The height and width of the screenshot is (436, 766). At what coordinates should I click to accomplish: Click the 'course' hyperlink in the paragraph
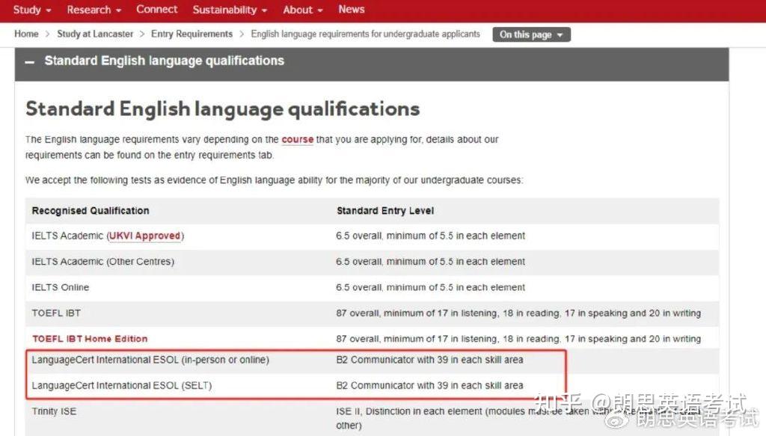pos(298,139)
